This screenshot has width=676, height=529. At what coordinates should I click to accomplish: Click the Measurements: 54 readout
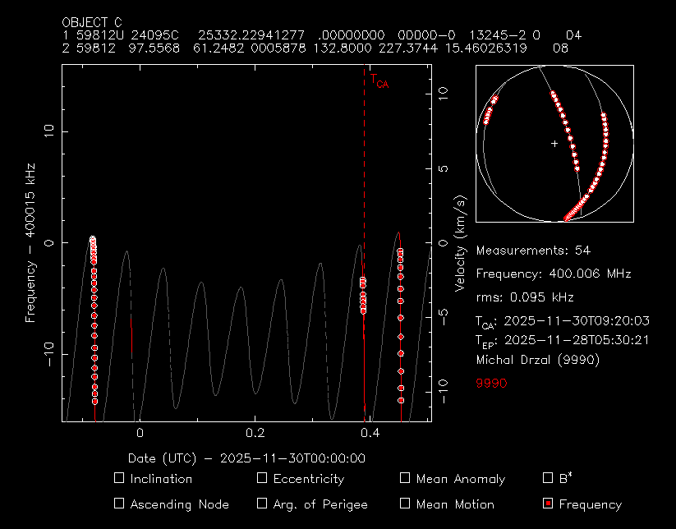pos(532,251)
